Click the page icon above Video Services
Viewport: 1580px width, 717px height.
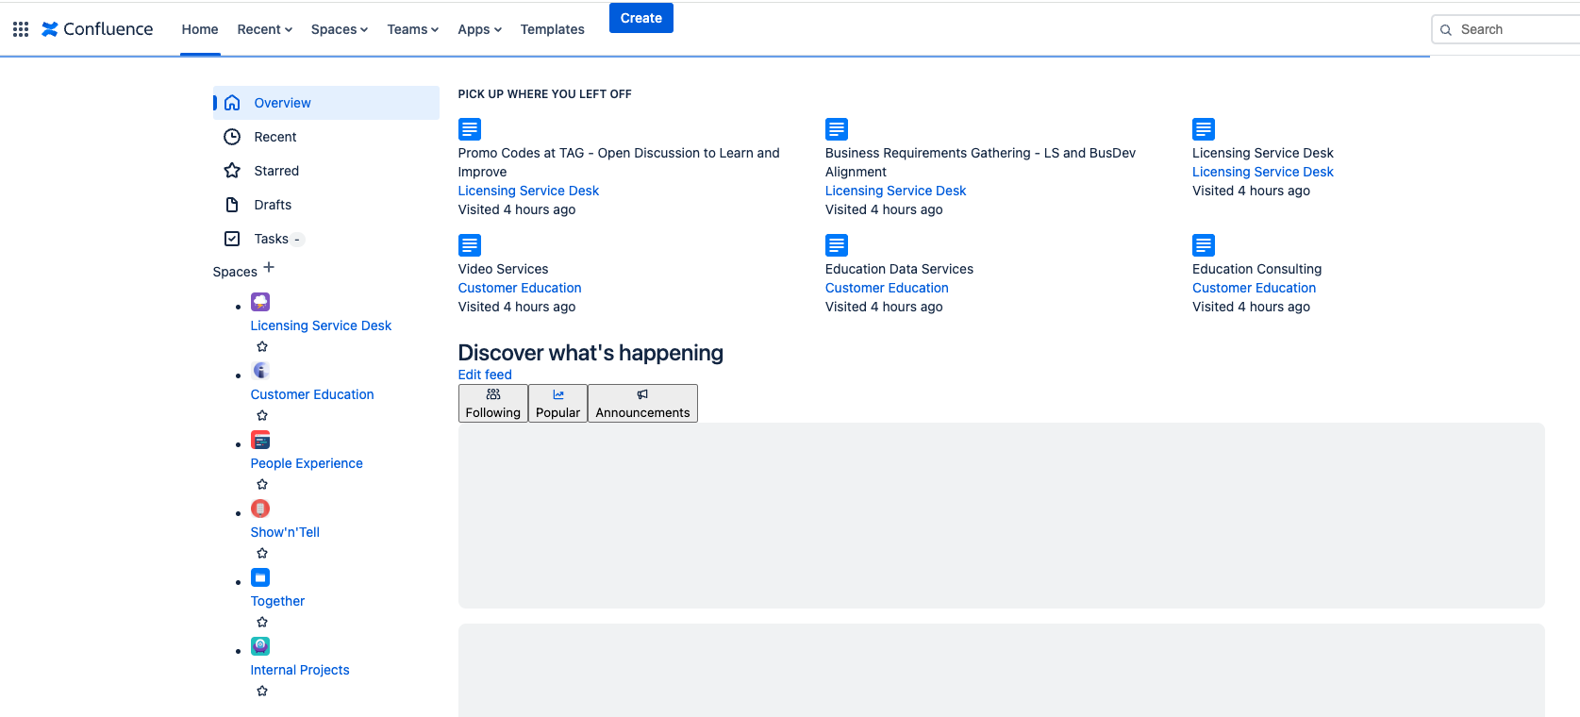point(470,245)
